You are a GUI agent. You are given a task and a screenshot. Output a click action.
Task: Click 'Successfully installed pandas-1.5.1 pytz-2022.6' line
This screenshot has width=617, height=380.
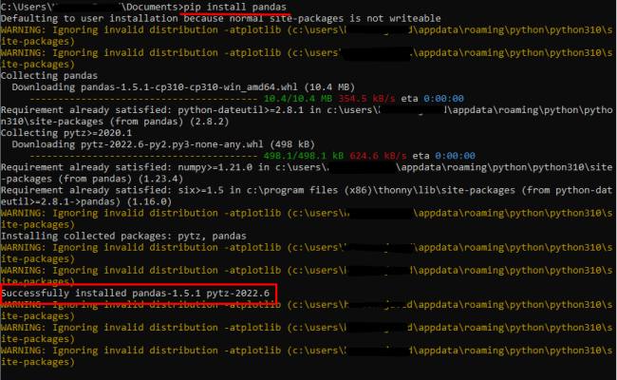click(136, 294)
